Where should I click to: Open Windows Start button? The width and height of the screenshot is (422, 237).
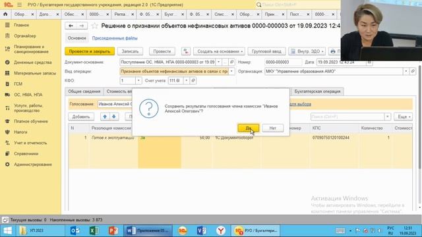point(7,230)
